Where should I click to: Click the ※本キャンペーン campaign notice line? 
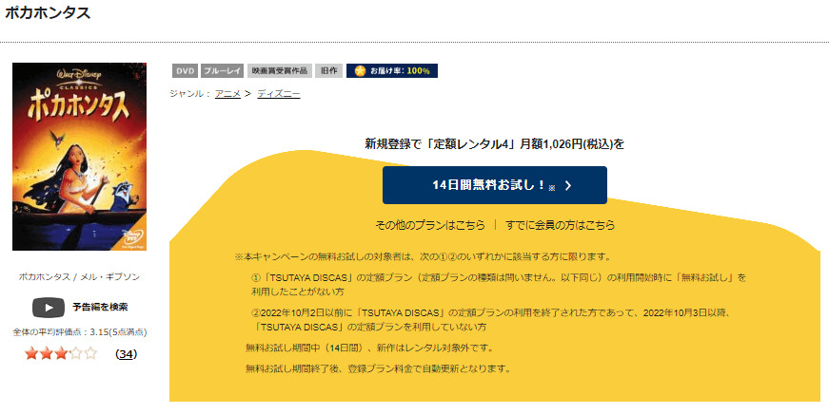pyautogui.click(x=423, y=256)
